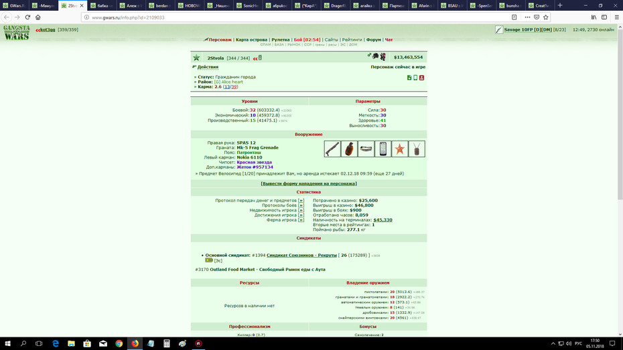
Task: Click Вывести форму нападения на персонажа link
Action: [309, 184]
